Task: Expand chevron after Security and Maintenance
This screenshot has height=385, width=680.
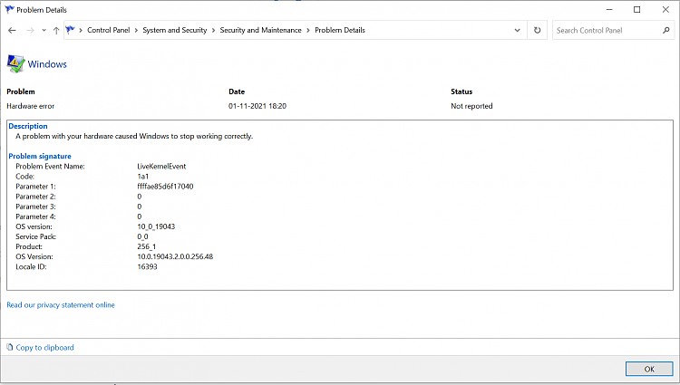Action: (x=308, y=30)
